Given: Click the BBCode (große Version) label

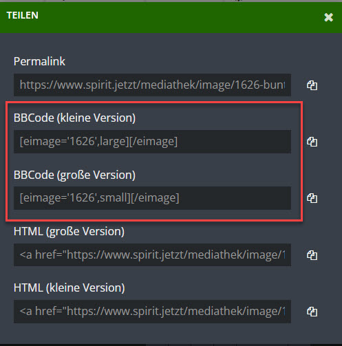Looking at the screenshot, I should [x=74, y=175].
